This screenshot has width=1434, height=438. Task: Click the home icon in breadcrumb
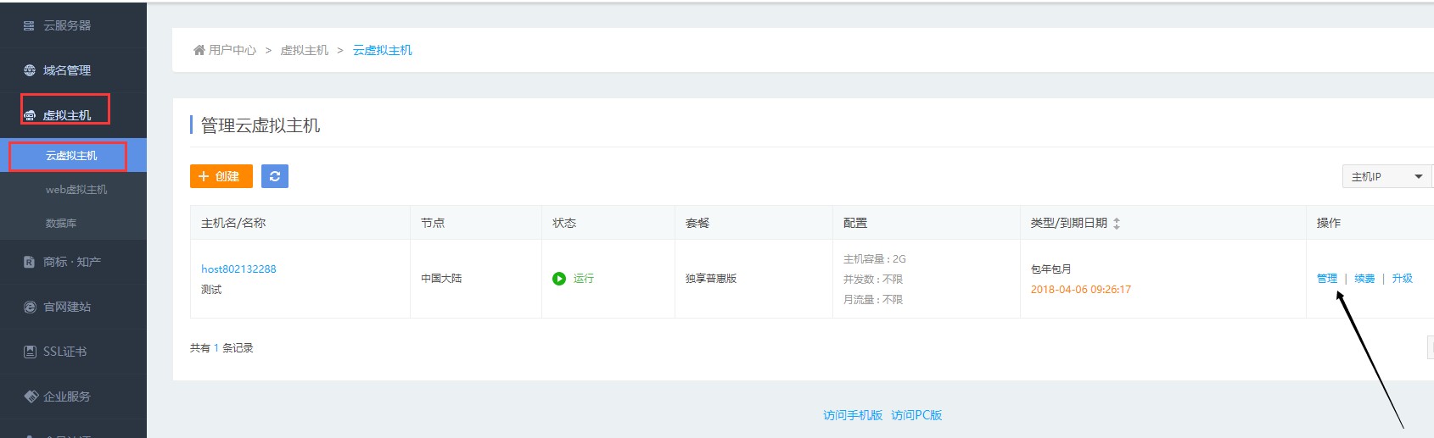point(199,50)
